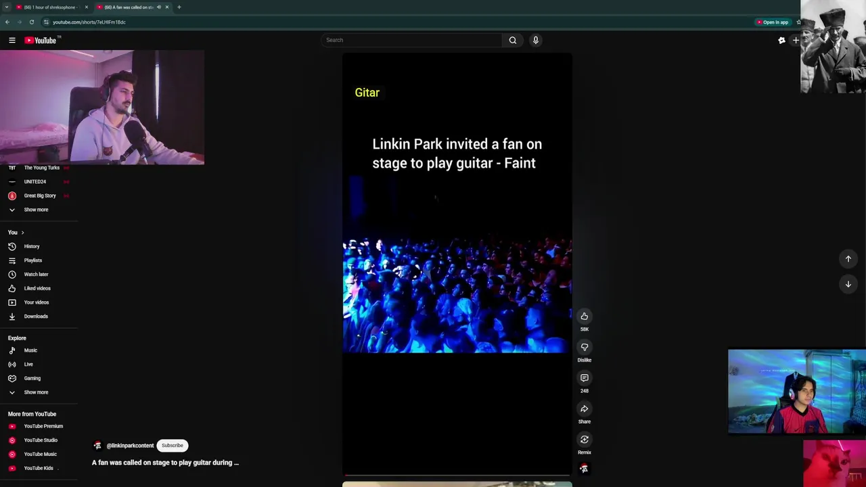Start voice search with microphone icon
The width and height of the screenshot is (866, 487).
click(535, 40)
